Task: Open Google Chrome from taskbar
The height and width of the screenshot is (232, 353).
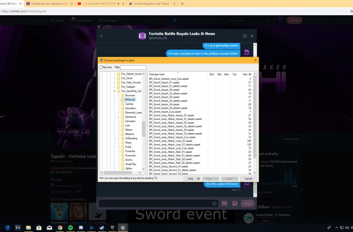Action: (60, 228)
